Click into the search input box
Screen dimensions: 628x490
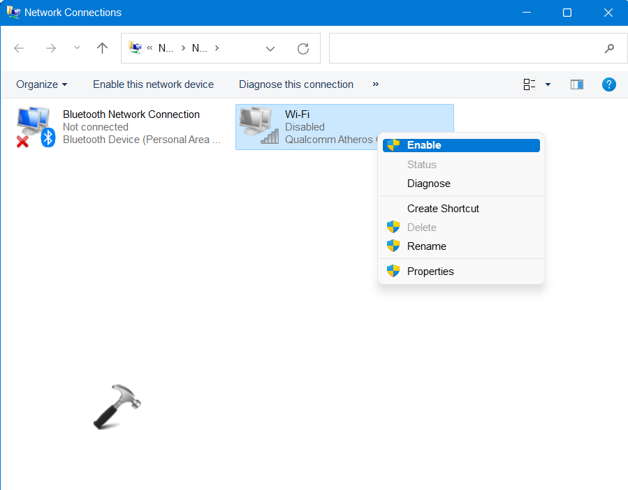point(461,48)
